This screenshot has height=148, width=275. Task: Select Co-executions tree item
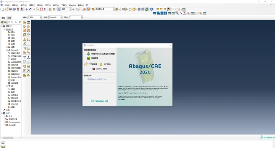[x=15, y=122]
